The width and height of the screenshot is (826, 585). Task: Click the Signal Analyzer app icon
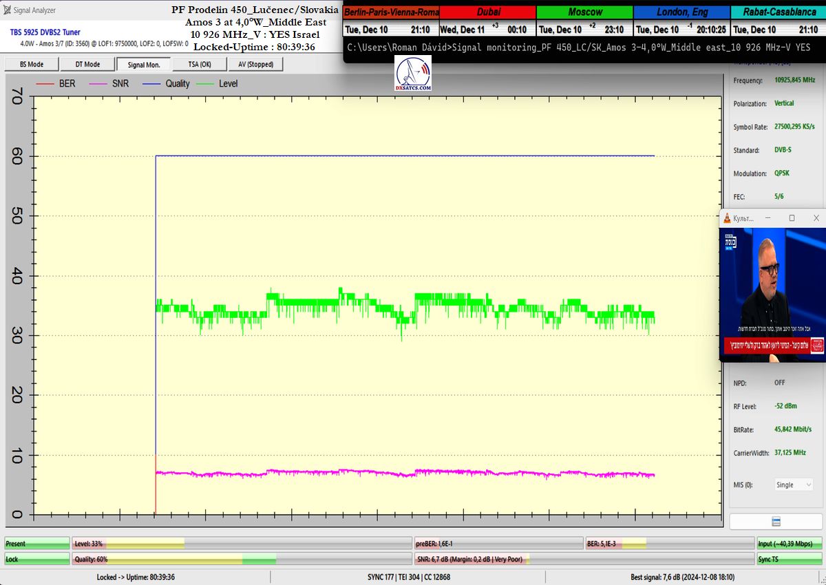click(8, 10)
